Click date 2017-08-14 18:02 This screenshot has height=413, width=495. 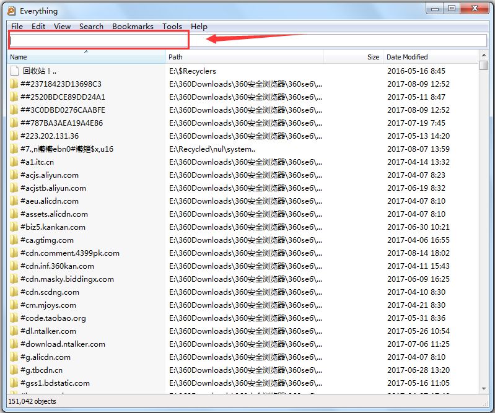[x=418, y=253]
